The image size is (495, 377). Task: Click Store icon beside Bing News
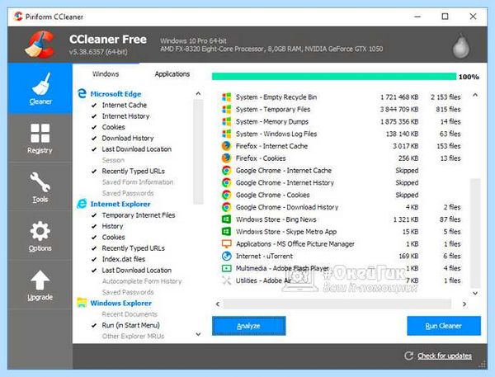[x=226, y=219]
